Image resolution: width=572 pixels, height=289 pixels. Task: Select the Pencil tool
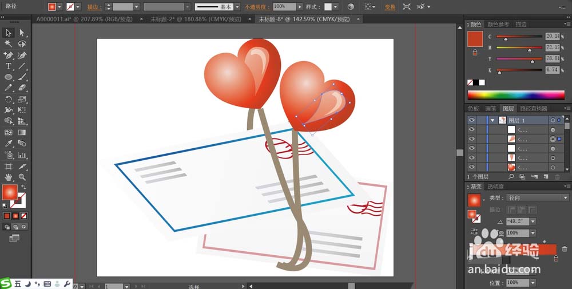[8, 88]
